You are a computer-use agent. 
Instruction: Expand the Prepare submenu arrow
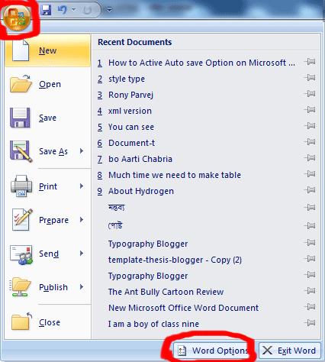pyautogui.click(x=82, y=220)
